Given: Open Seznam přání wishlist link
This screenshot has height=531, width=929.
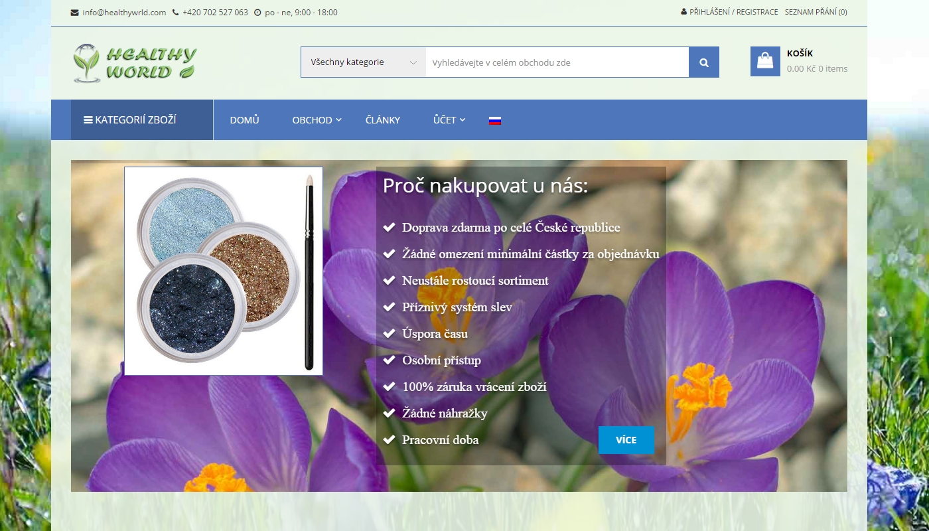Looking at the screenshot, I should click(x=816, y=12).
